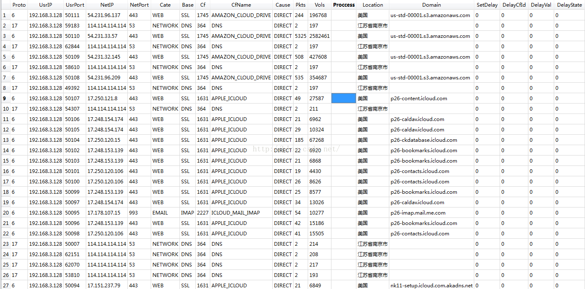The width and height of the screenshot is (585, 289).
Task: Click the Pkts column header
Action: 300,5
